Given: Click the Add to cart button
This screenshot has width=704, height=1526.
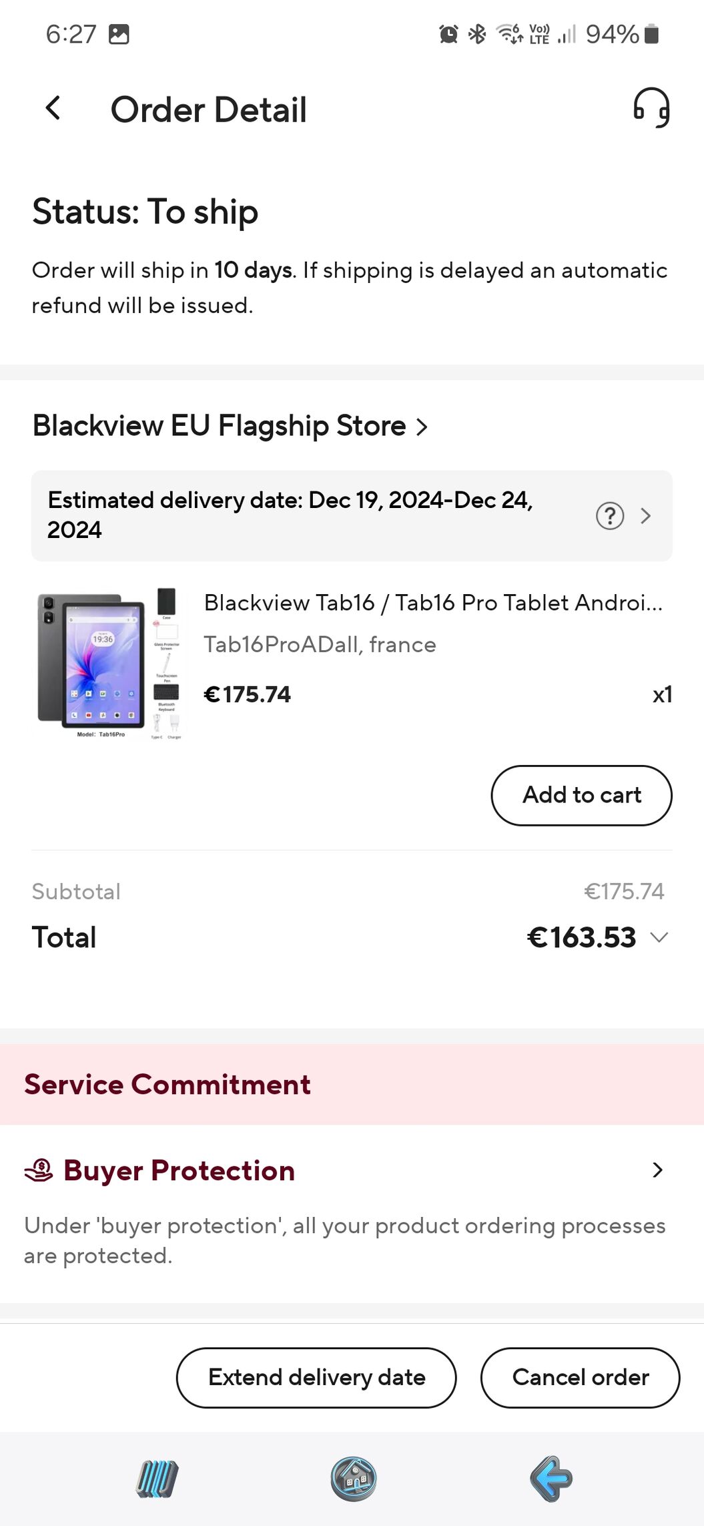Looking at the screenshot, I should tap(581, 795).
